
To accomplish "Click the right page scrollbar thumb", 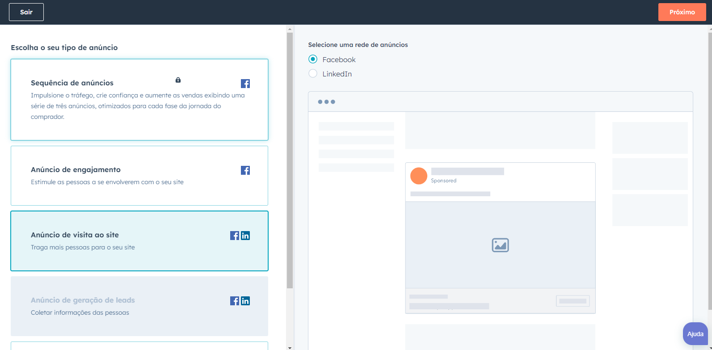I will pyautogui.click(x=710, y=171).
